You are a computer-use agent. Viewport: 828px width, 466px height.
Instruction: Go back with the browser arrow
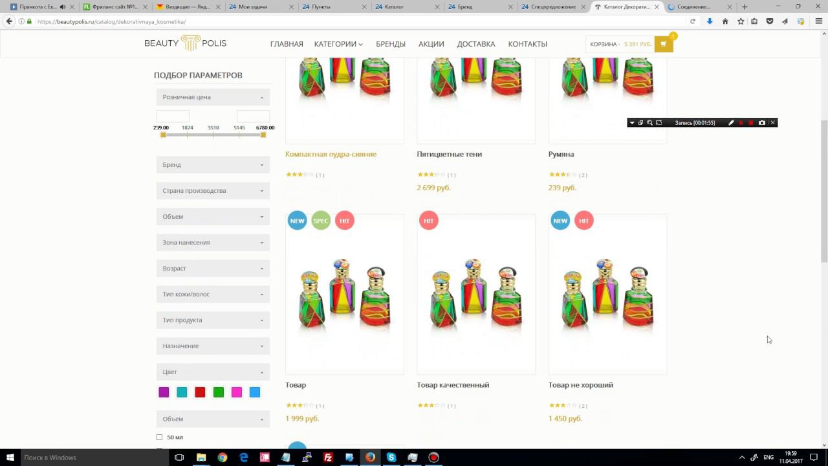click(x=9, y=21)
